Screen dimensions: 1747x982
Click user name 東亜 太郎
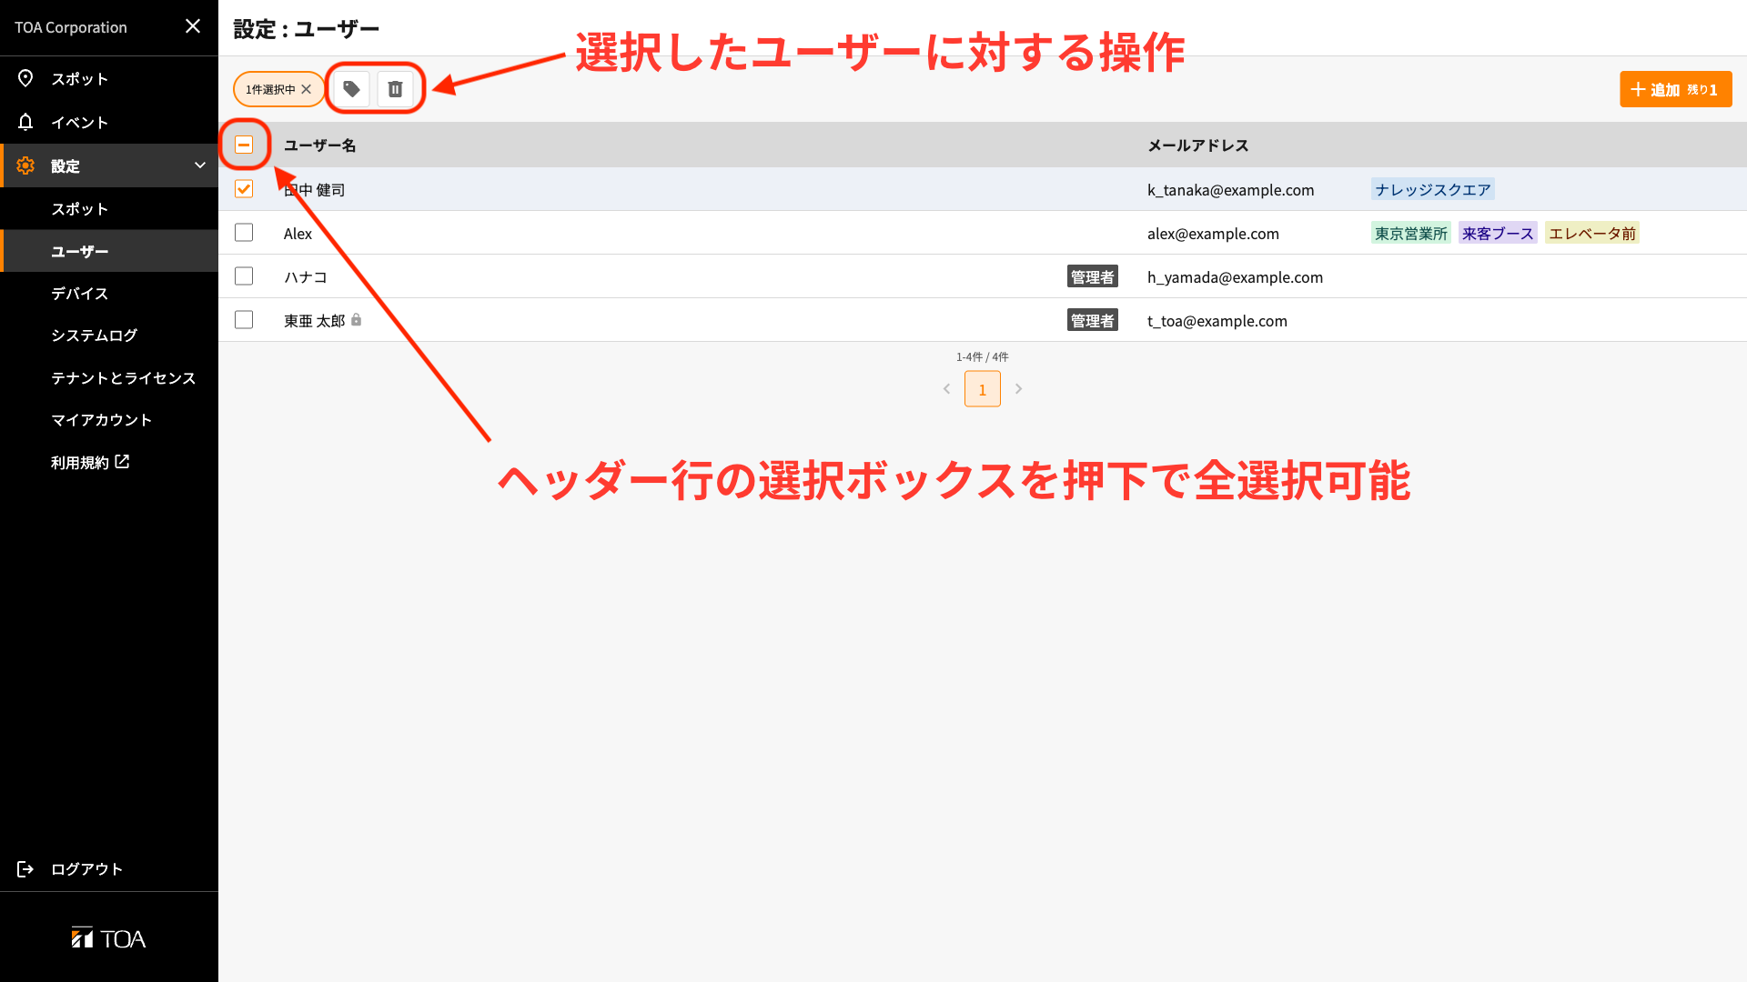point(315,321)
